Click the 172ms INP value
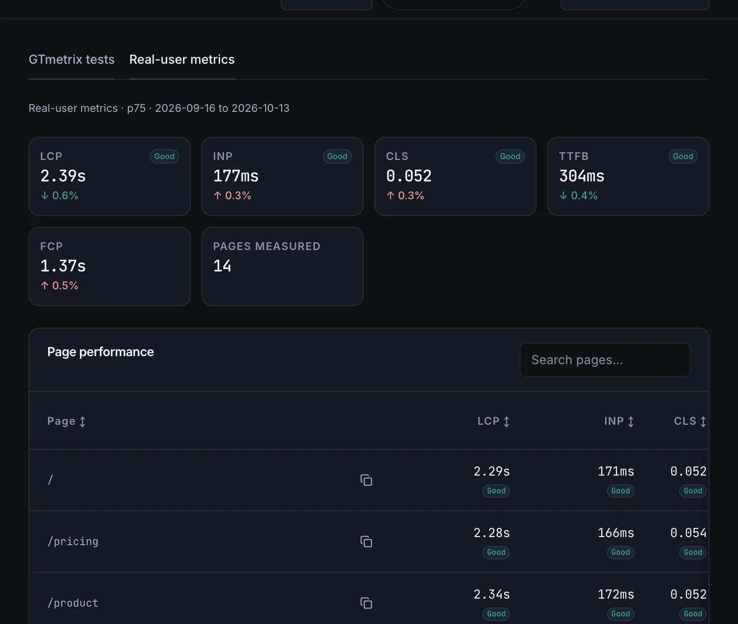Image resolution: width=738 pixels, height=624 pixels. tap(616, 594)
